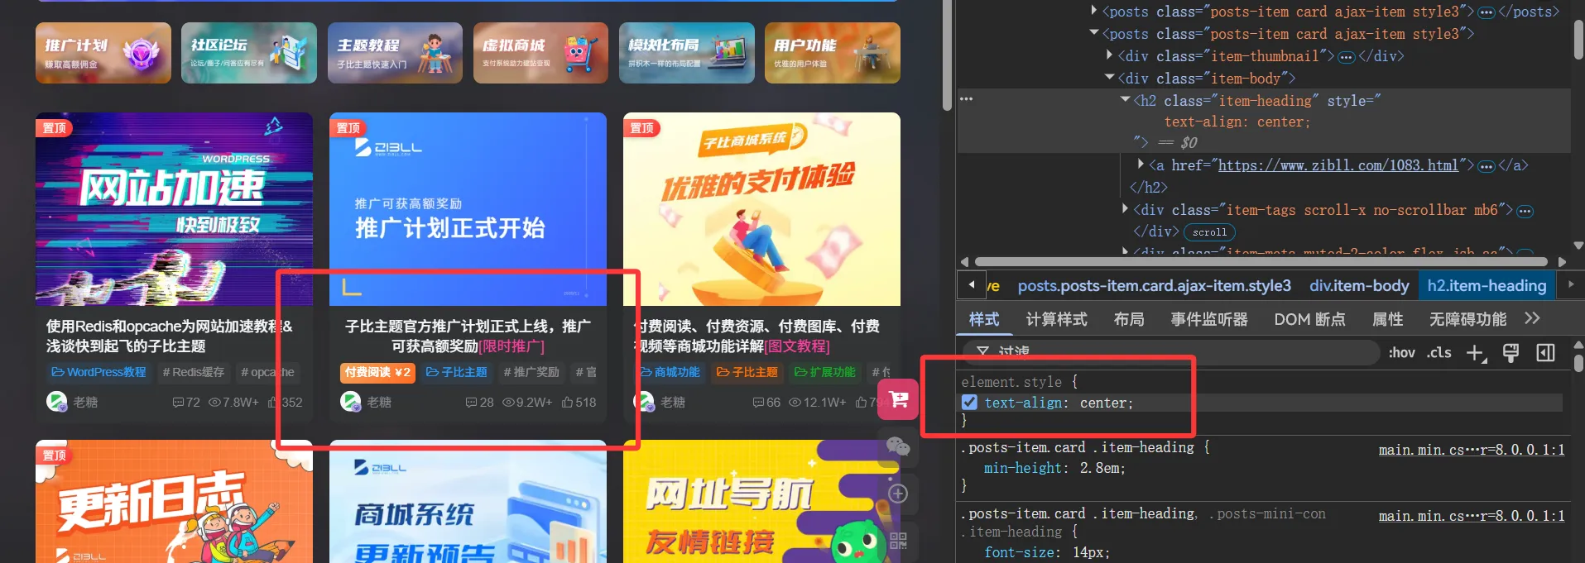Viewport: 1585px width, 563px height.
Task: Uncheck the text-align center property checkbox
Action: [x=969, y=403]
